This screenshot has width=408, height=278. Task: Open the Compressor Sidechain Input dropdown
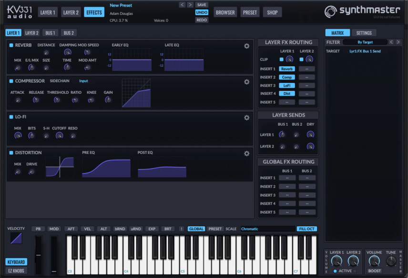click(x=83, y=81)
